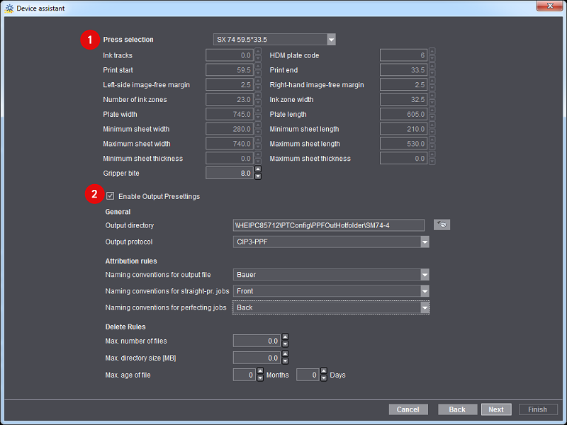Go to previous step with Back button
The width and height of the screenshot is (567, 425).
[457, 409]
